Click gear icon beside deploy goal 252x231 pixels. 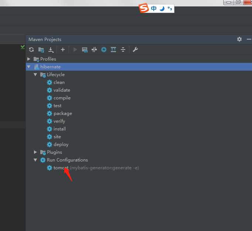[x=50, y=145]
